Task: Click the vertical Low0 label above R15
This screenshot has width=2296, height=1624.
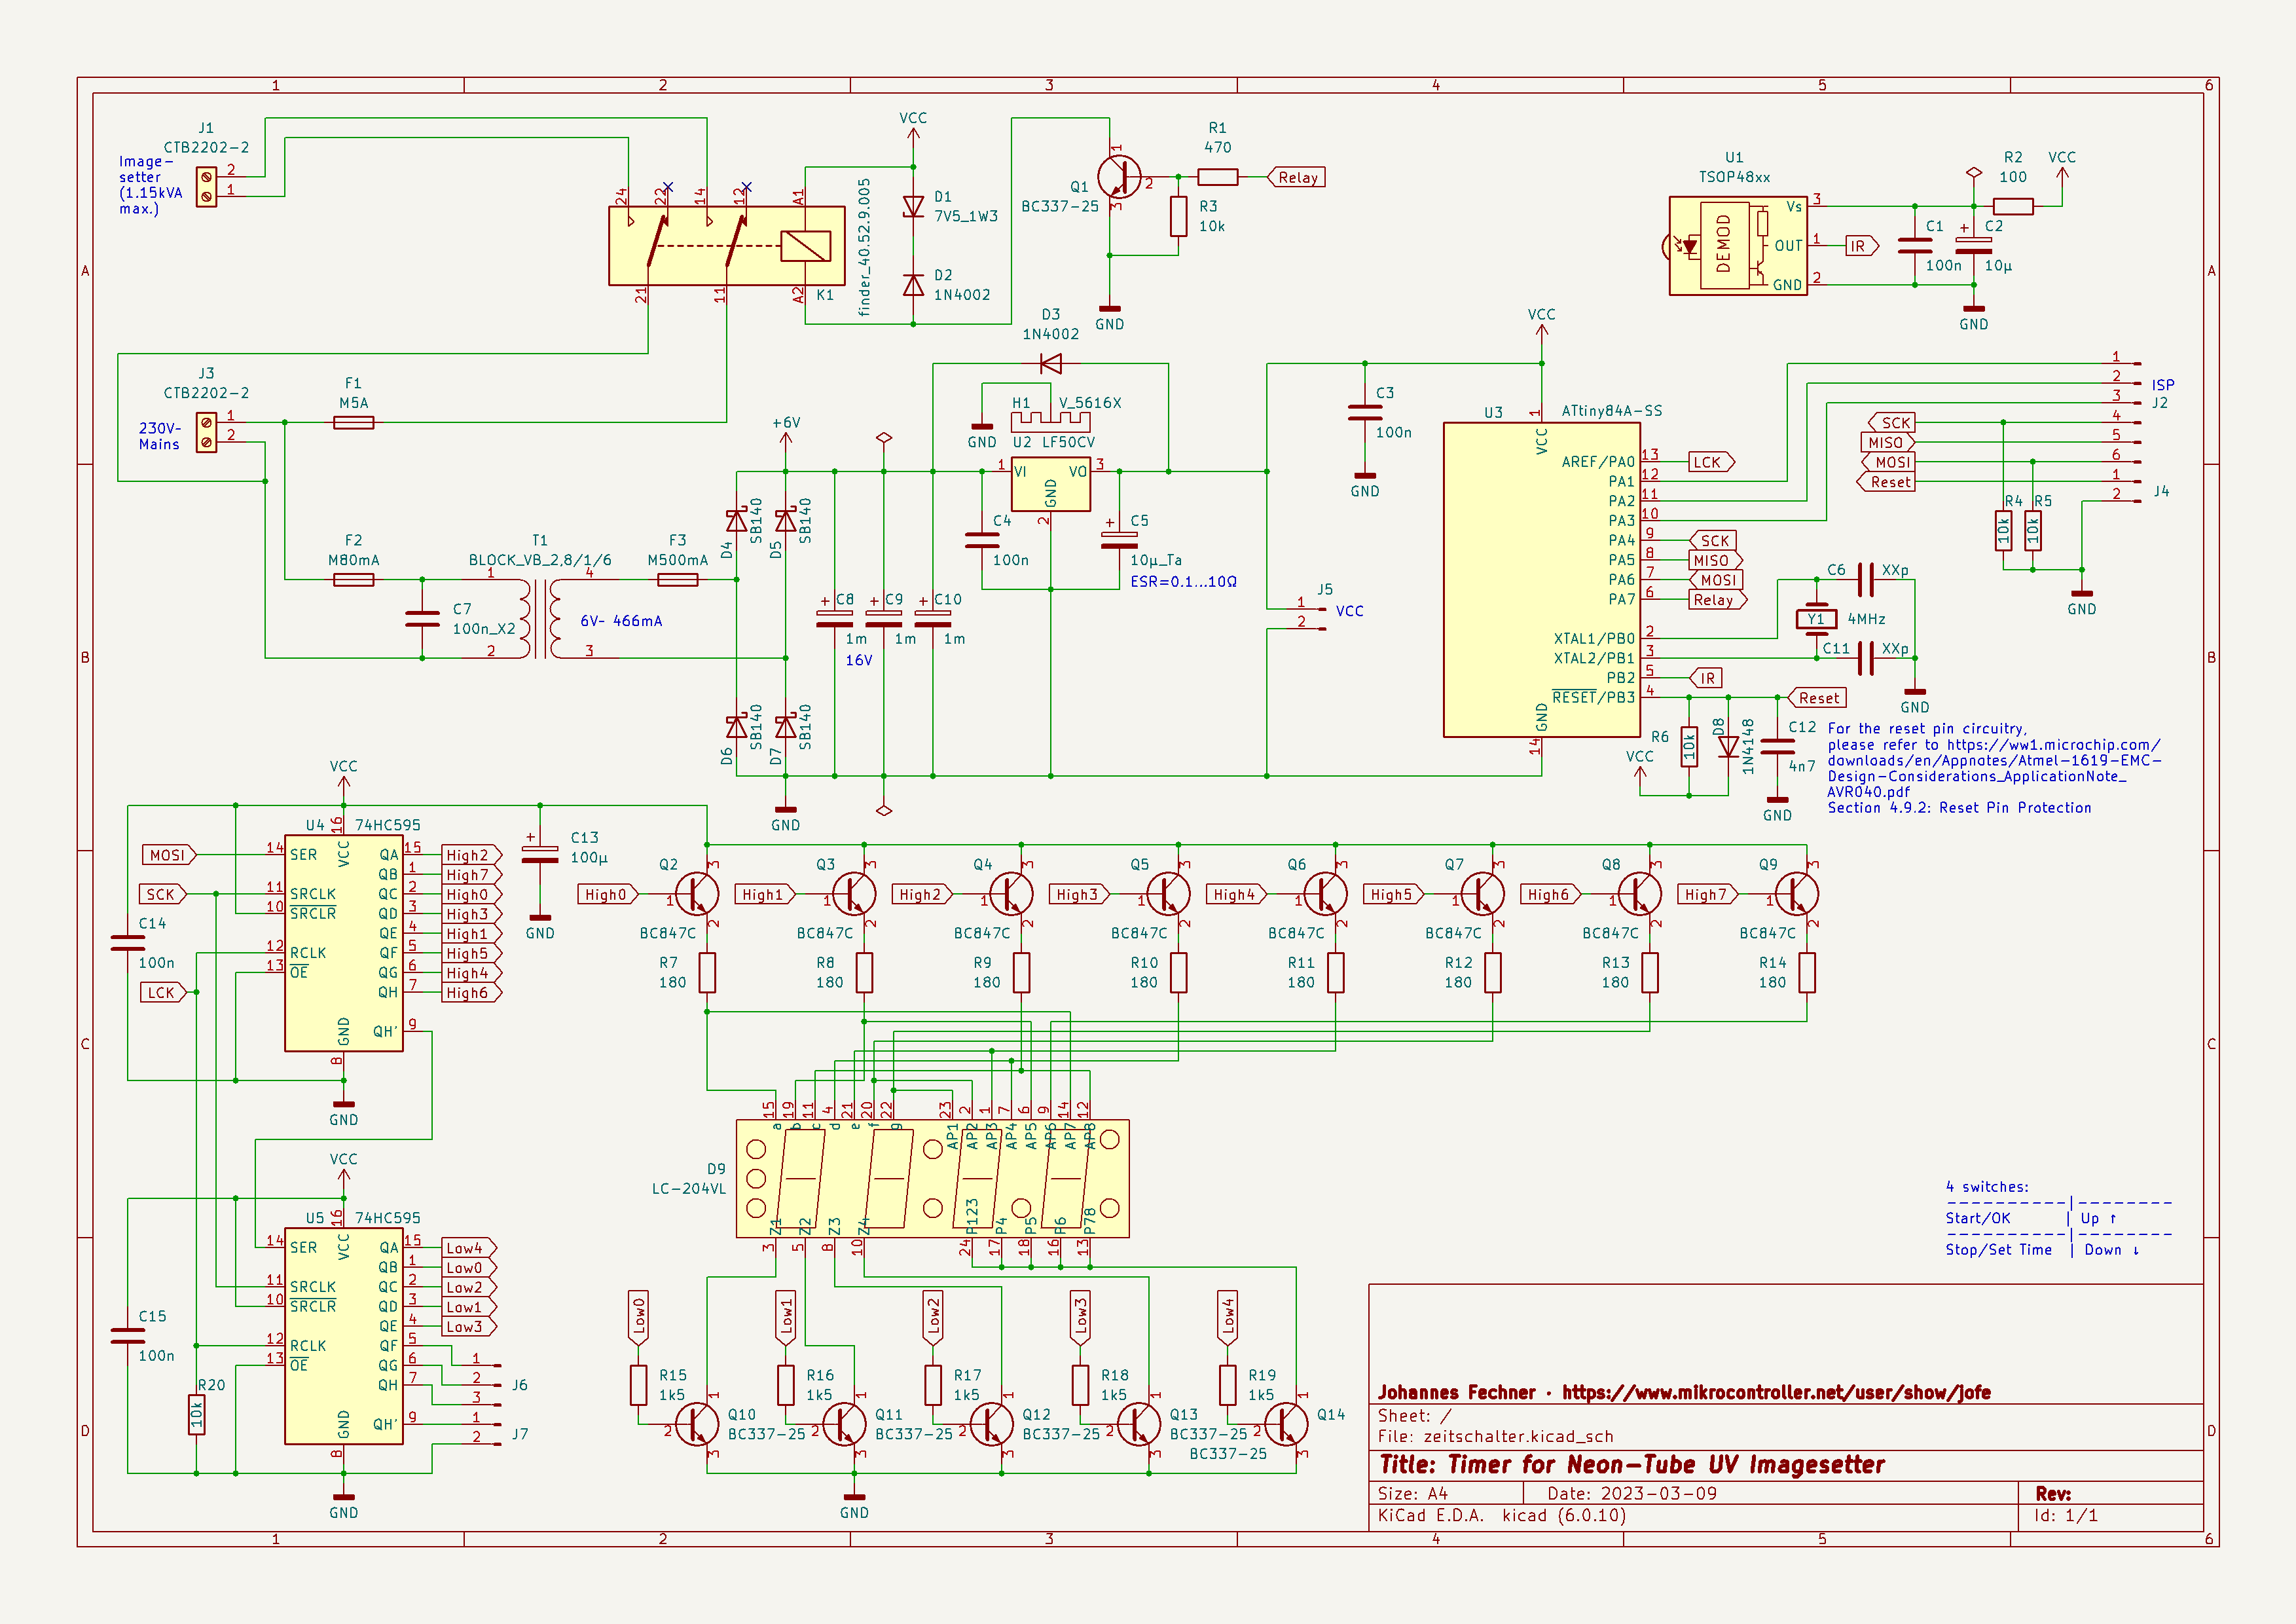Action: tap(638, 1316)
